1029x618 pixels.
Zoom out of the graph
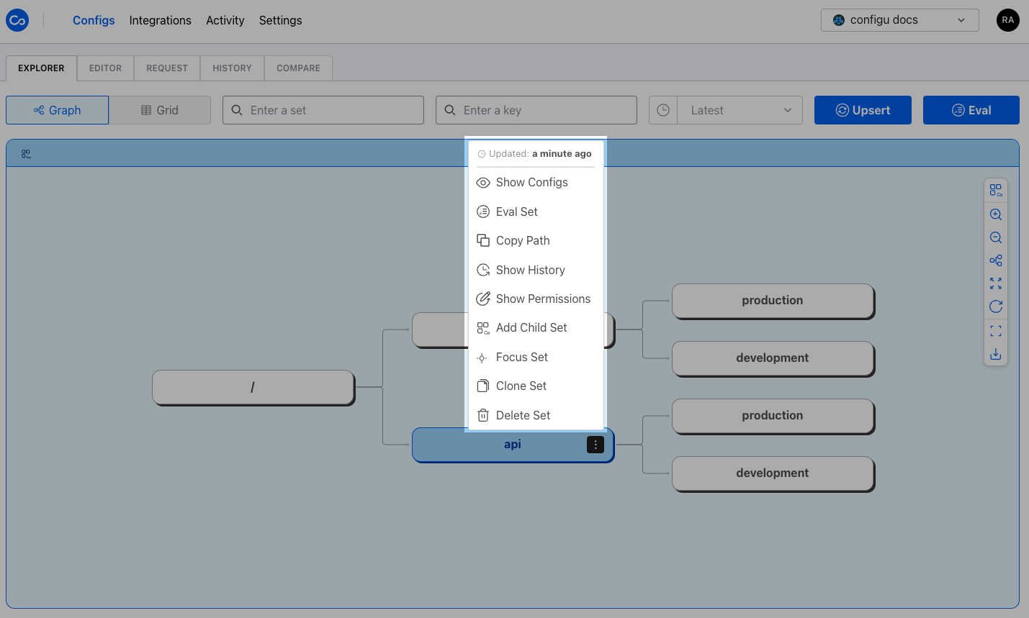point(996,237)
